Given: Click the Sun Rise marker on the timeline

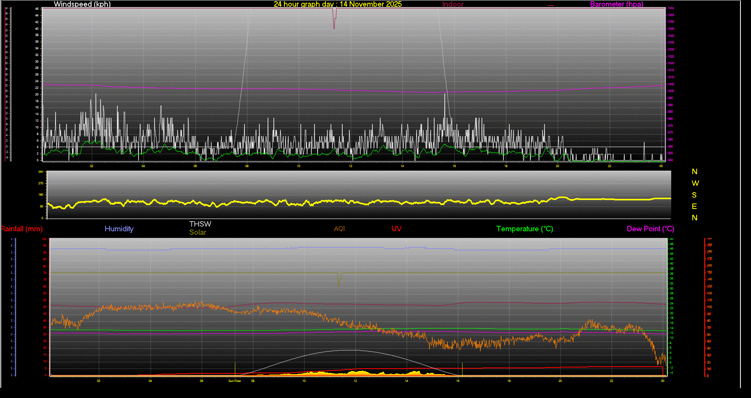Looking at the screenshot, I should pos(234,380).
